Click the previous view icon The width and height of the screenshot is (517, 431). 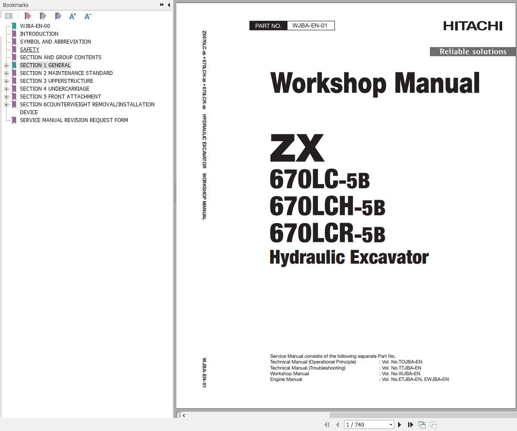coord(422,425)
